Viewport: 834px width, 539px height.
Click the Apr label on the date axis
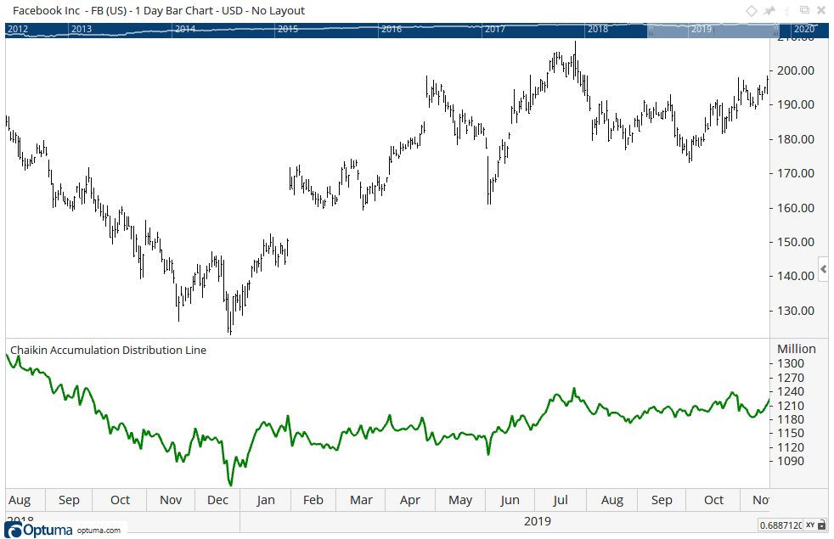coord(410,500)
